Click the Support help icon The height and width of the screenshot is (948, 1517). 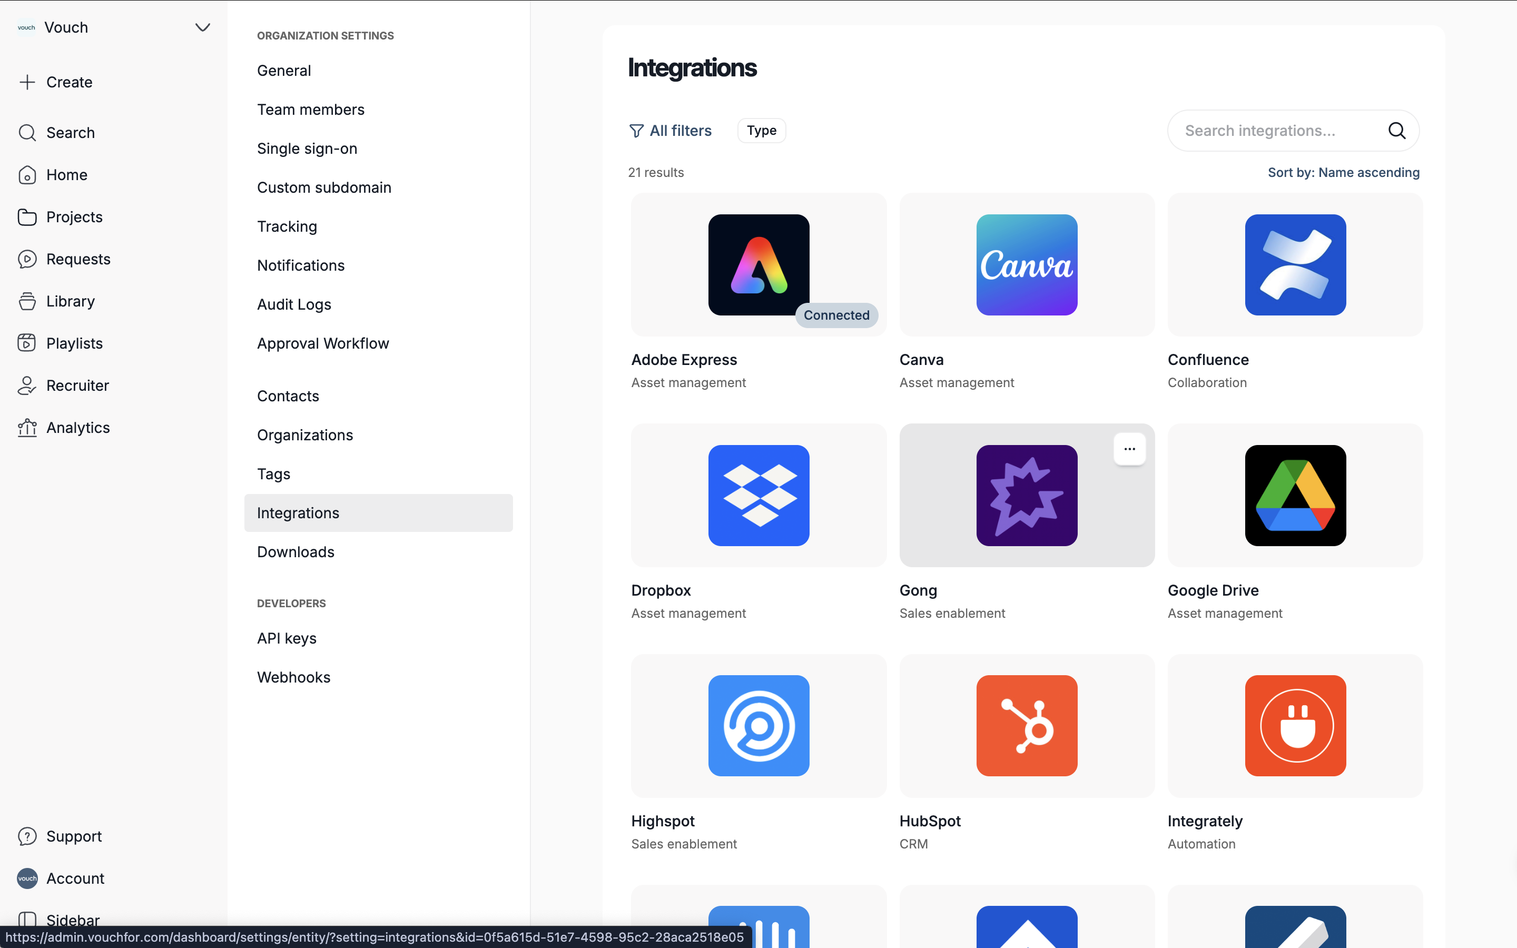pyautogui.click(x=27, y=836)
